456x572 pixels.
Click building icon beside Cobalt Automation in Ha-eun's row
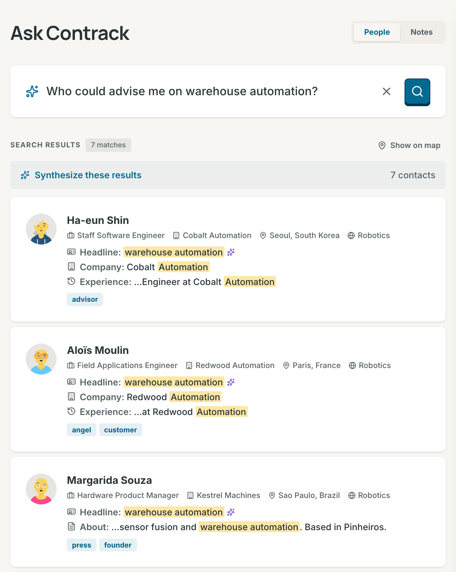coord(176,235)
